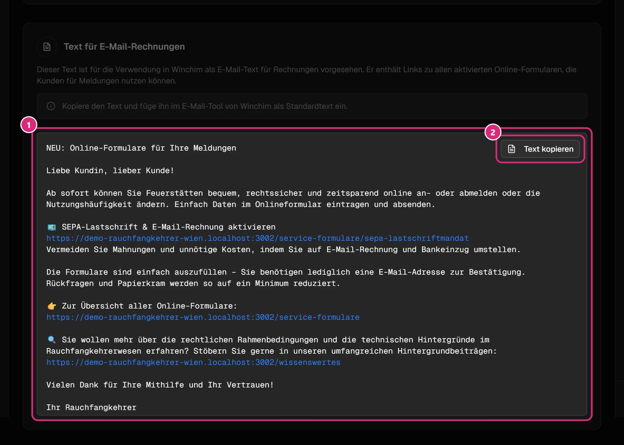
Task: Click the line SEPA-Lastschrift & E-Mail-Rechnung aktivieren
Action: [x=169, y=227]
